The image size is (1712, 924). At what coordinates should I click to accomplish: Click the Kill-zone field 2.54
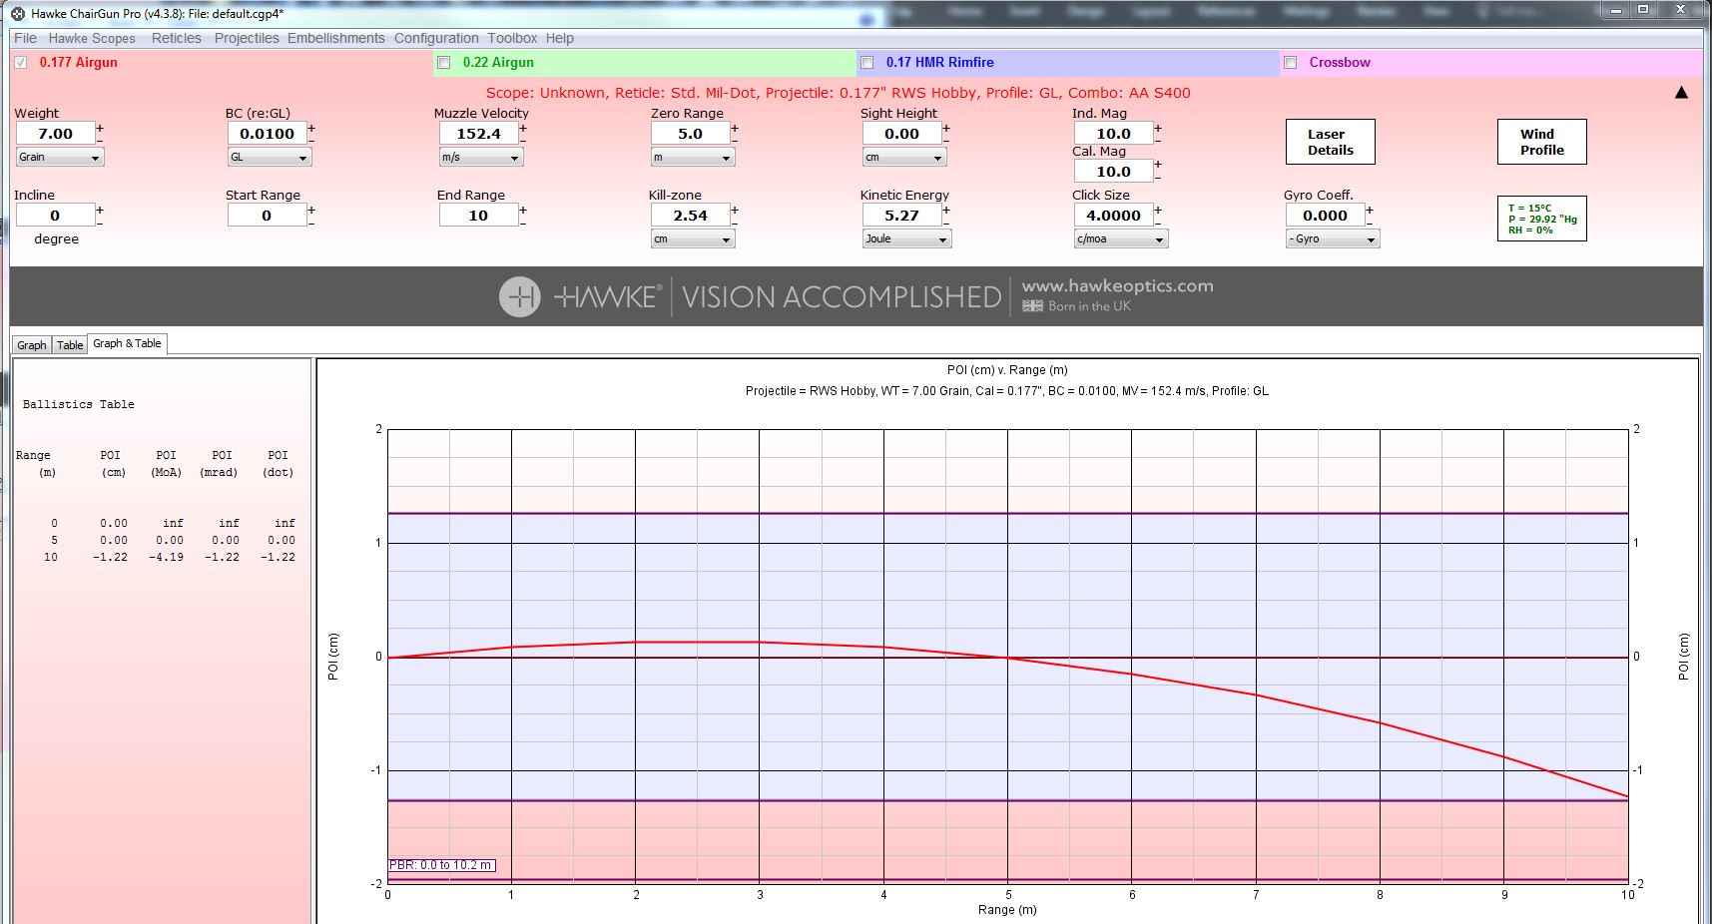click(x=690, y=216)
